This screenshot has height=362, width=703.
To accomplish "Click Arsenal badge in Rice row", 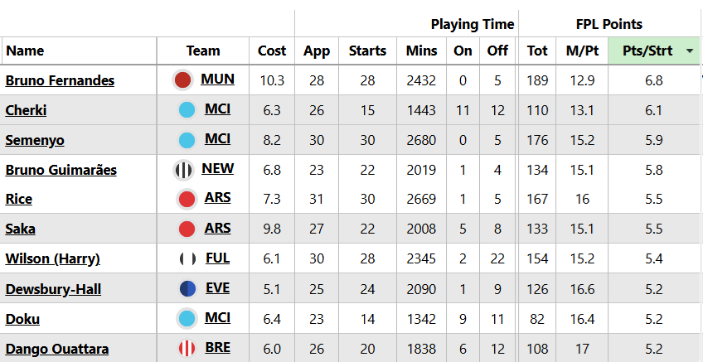I will coord(187,200).
